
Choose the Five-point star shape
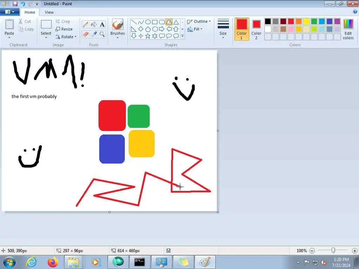[148, 36]
